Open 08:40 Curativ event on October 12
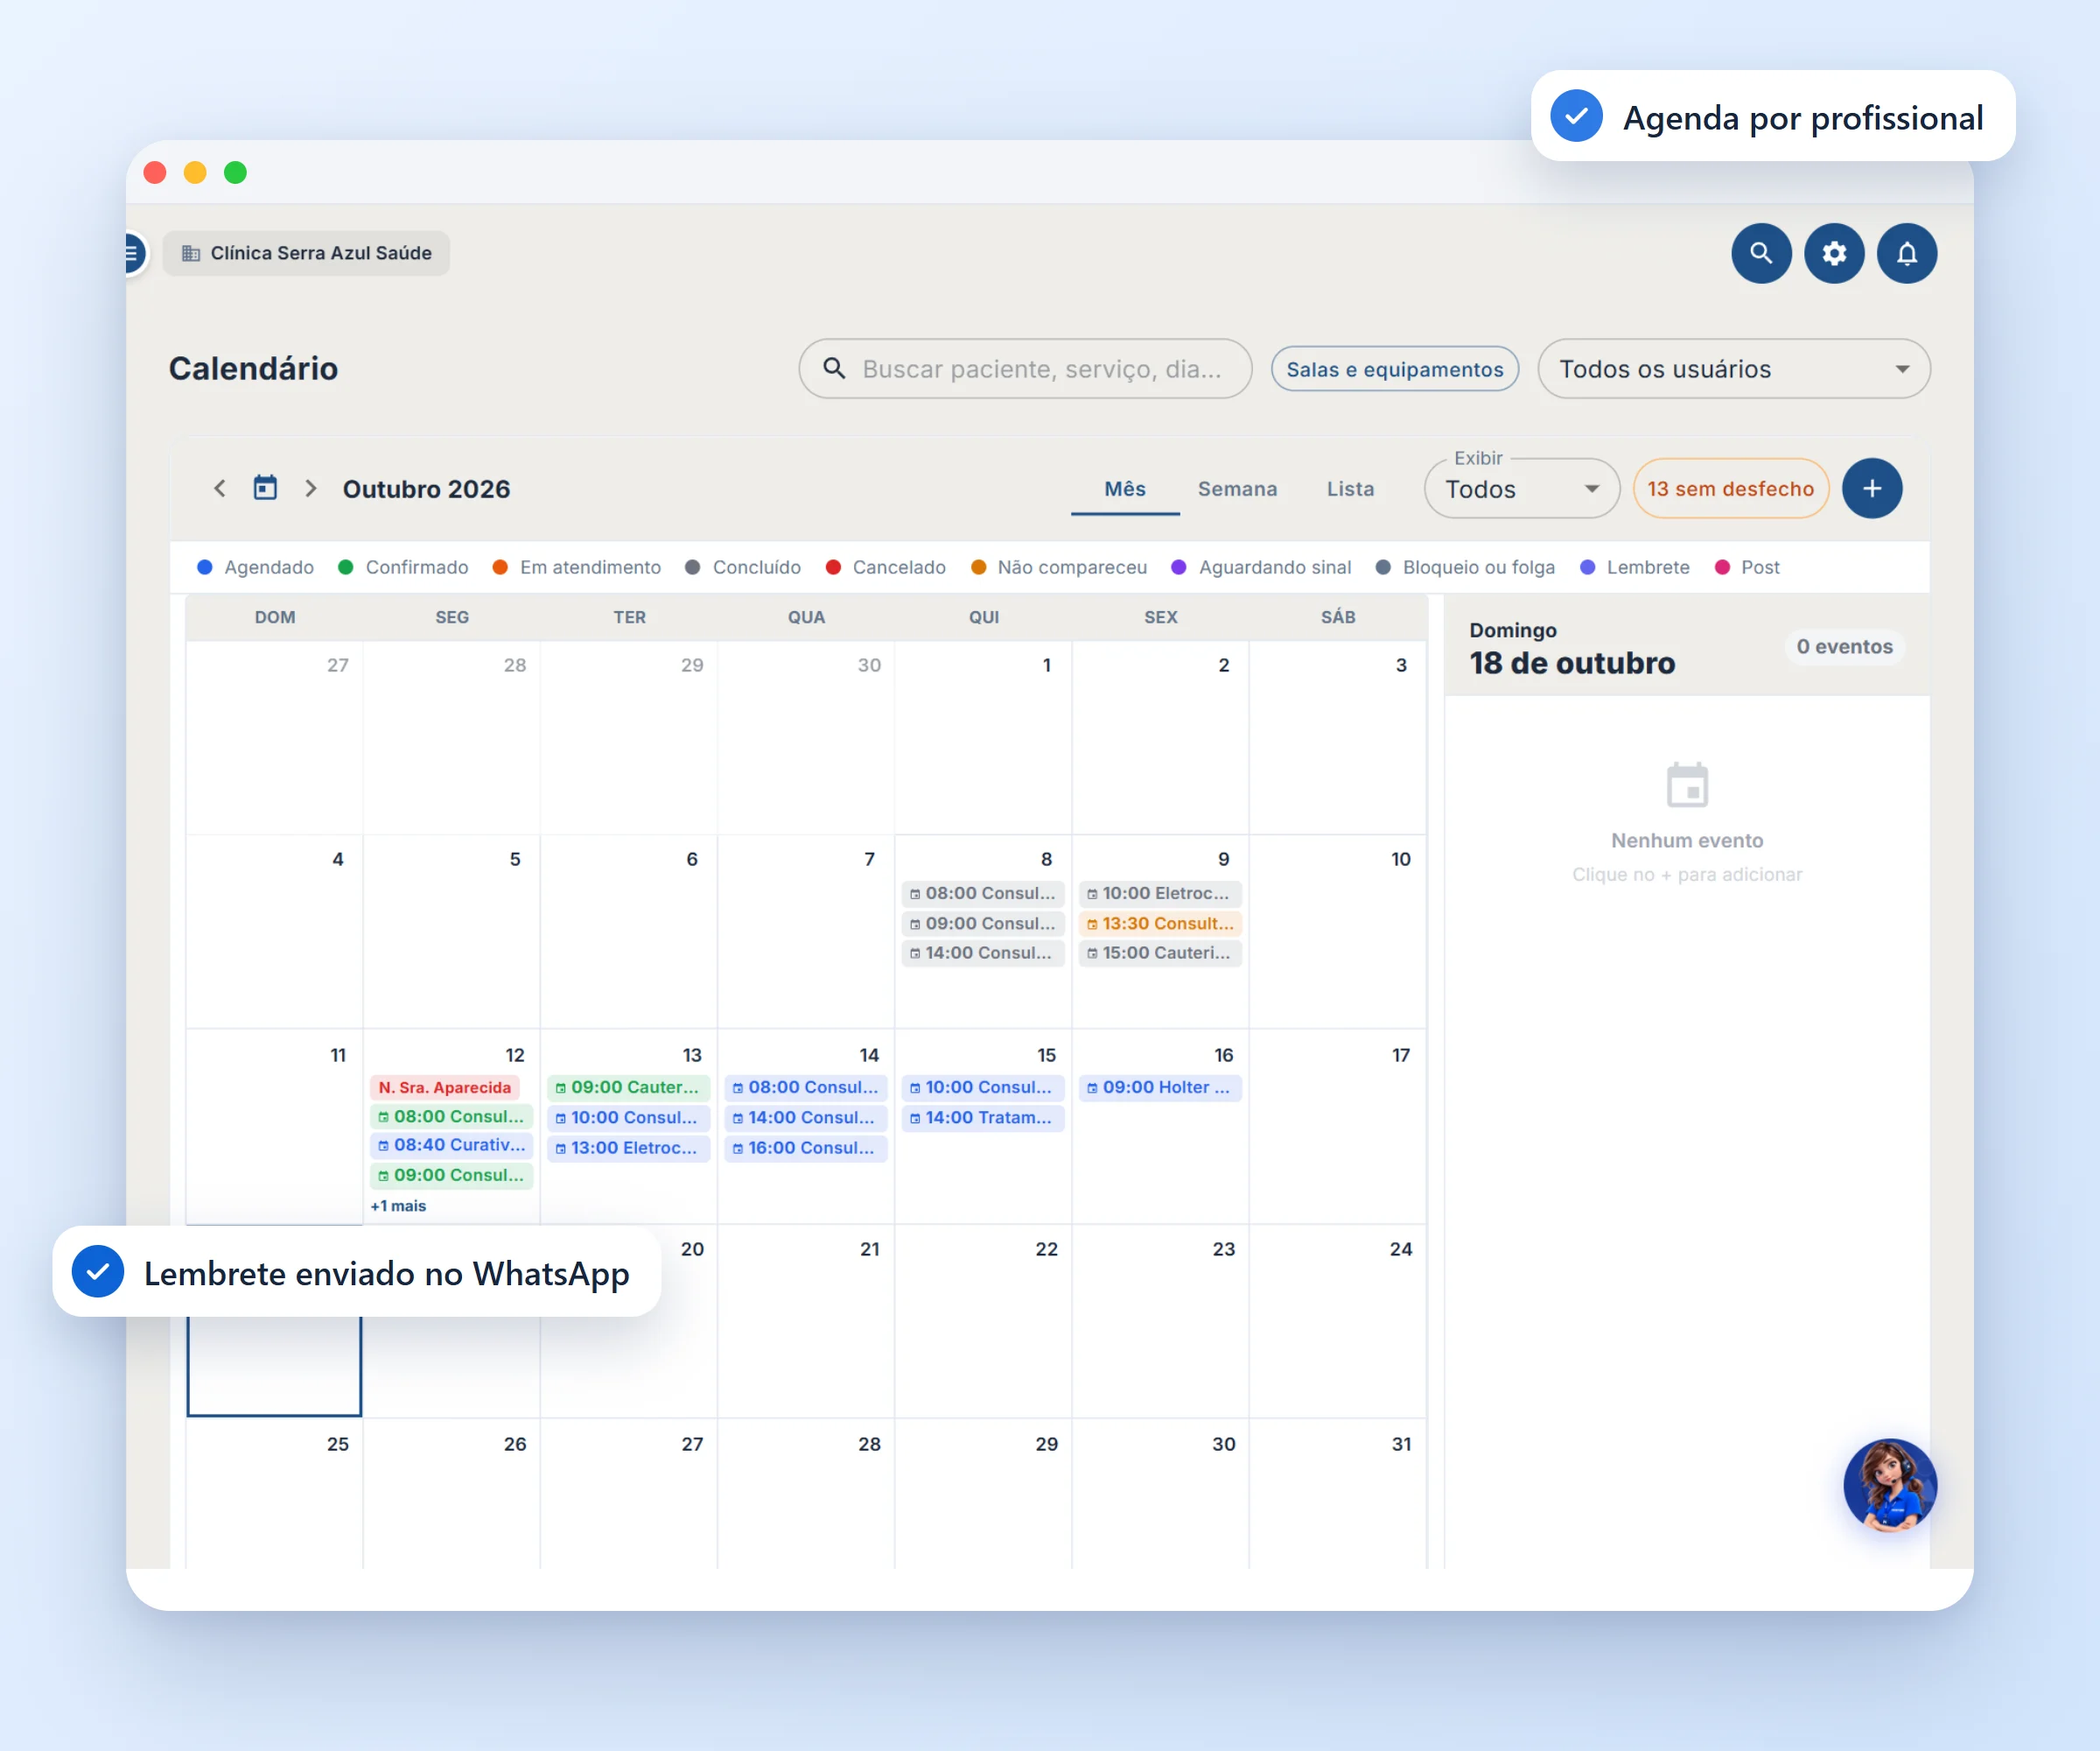The height and width of the screenshot is (1751, 2100). click(452, 1146)
